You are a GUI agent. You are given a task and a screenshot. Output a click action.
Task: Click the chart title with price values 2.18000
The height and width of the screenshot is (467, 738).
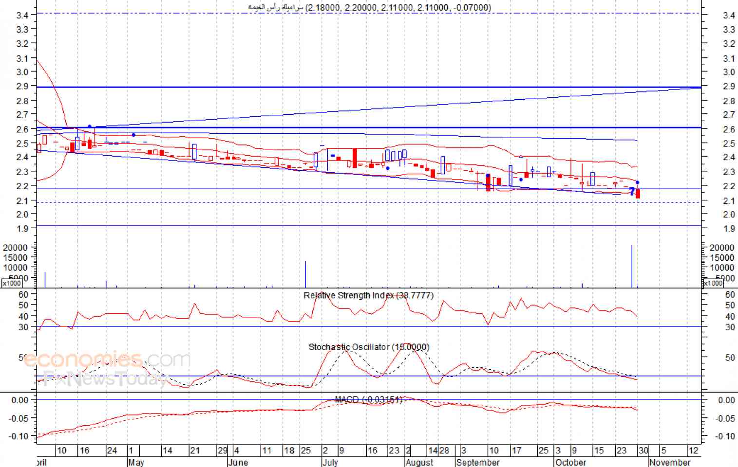(x=370, y=7)
